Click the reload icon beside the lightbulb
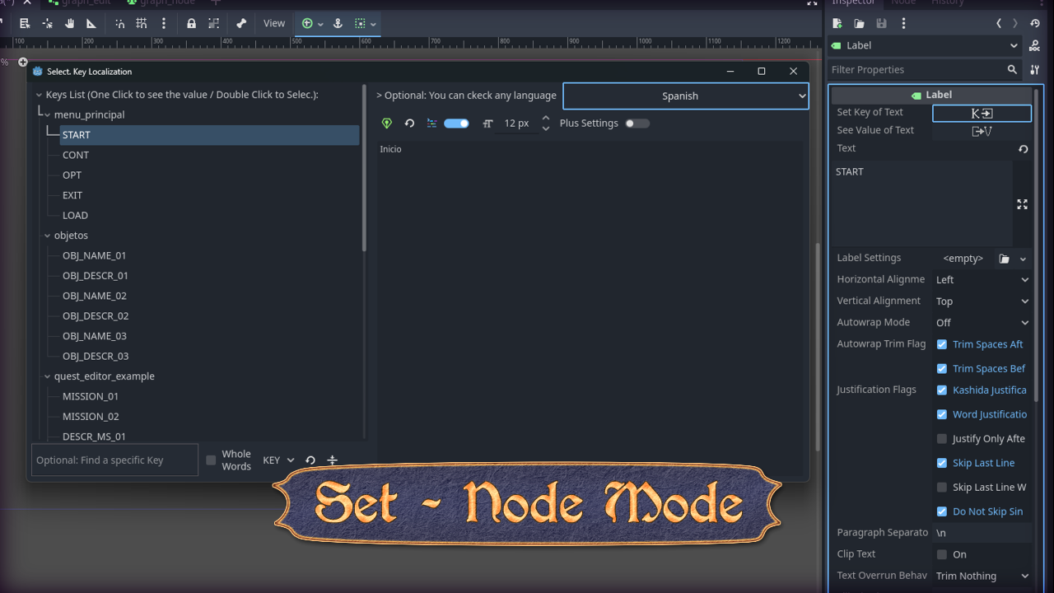Screen dimensions: 1054x593 click(409, 124)
